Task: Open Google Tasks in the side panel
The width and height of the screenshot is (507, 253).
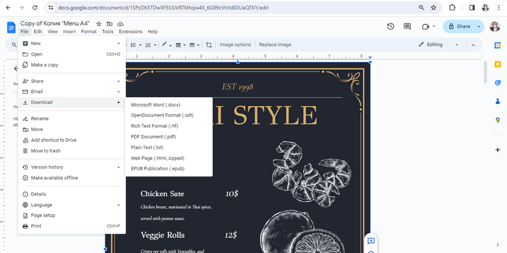Action: coord(498,83)
